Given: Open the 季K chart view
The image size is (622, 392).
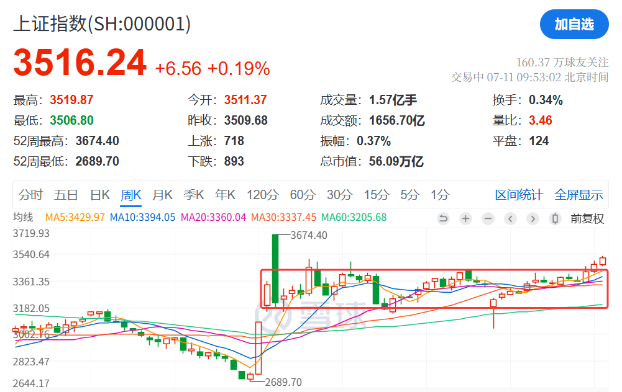Looking at the screenshot, I should [x=194, y=195].
